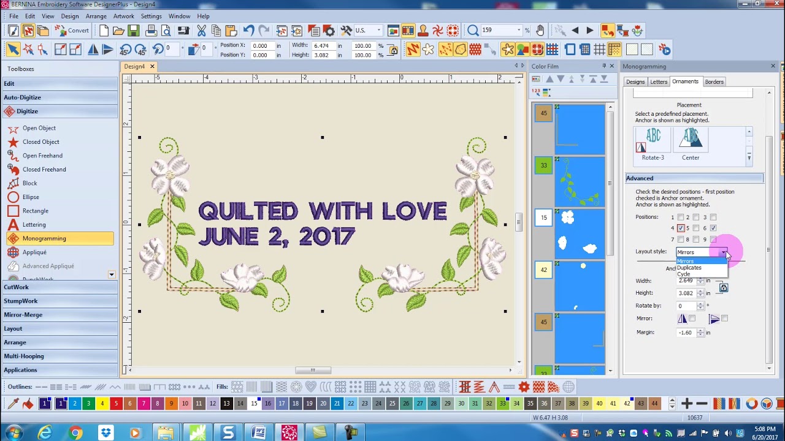This screenshot has height=441, width=785.
Task: Switch to the Letters tab
Action: pyautogui.click(x=659, y=82)
